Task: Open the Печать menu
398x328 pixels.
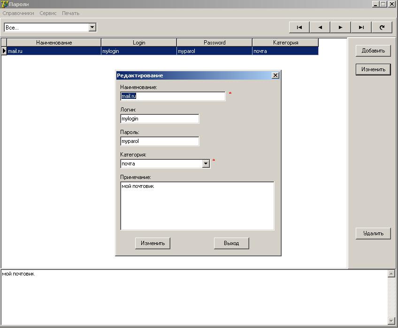Action: click(71, 13)
